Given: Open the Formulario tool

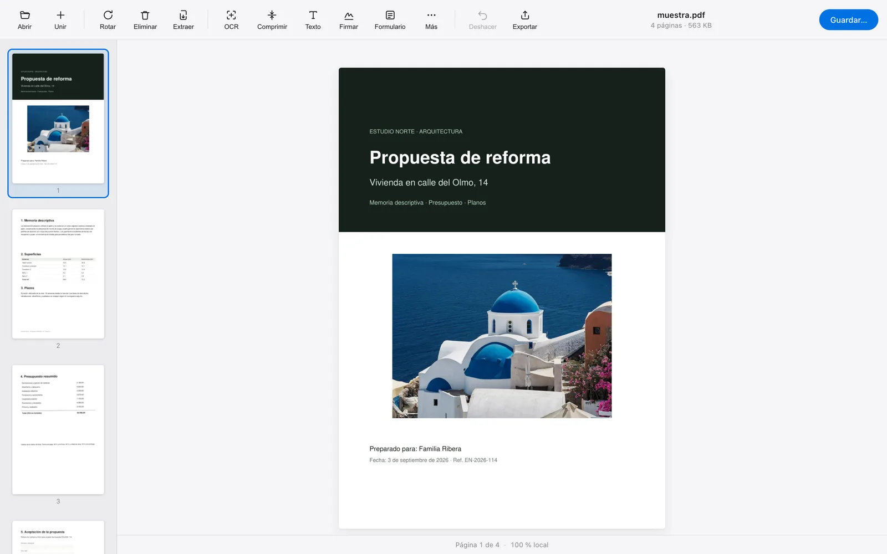Looking at the screenshot, I should pyautogui.click(x=390, y=20).
